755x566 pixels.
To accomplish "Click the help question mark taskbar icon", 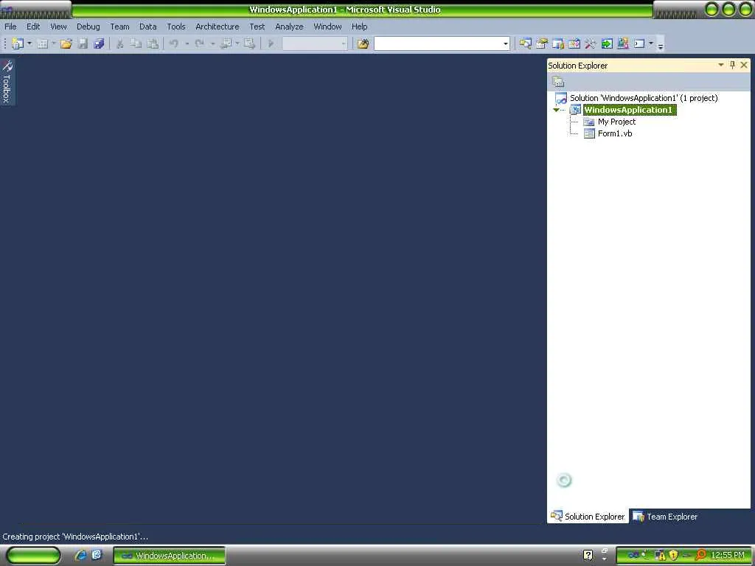I will click(588, 555).
